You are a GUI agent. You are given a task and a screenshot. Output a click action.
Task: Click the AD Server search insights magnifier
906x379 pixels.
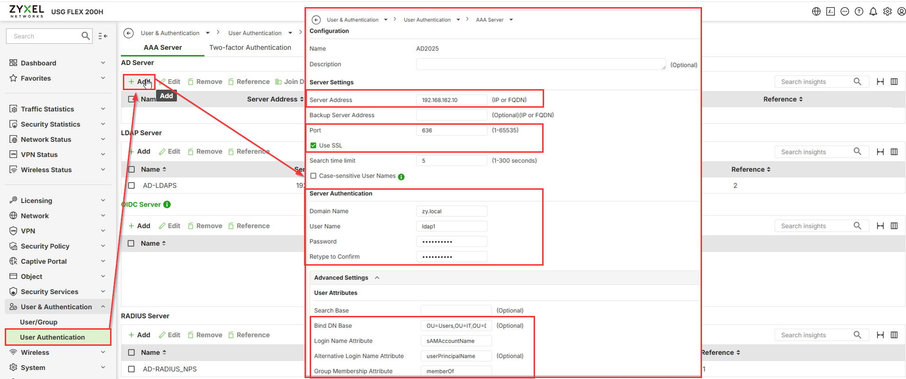(x=858, y=82)
